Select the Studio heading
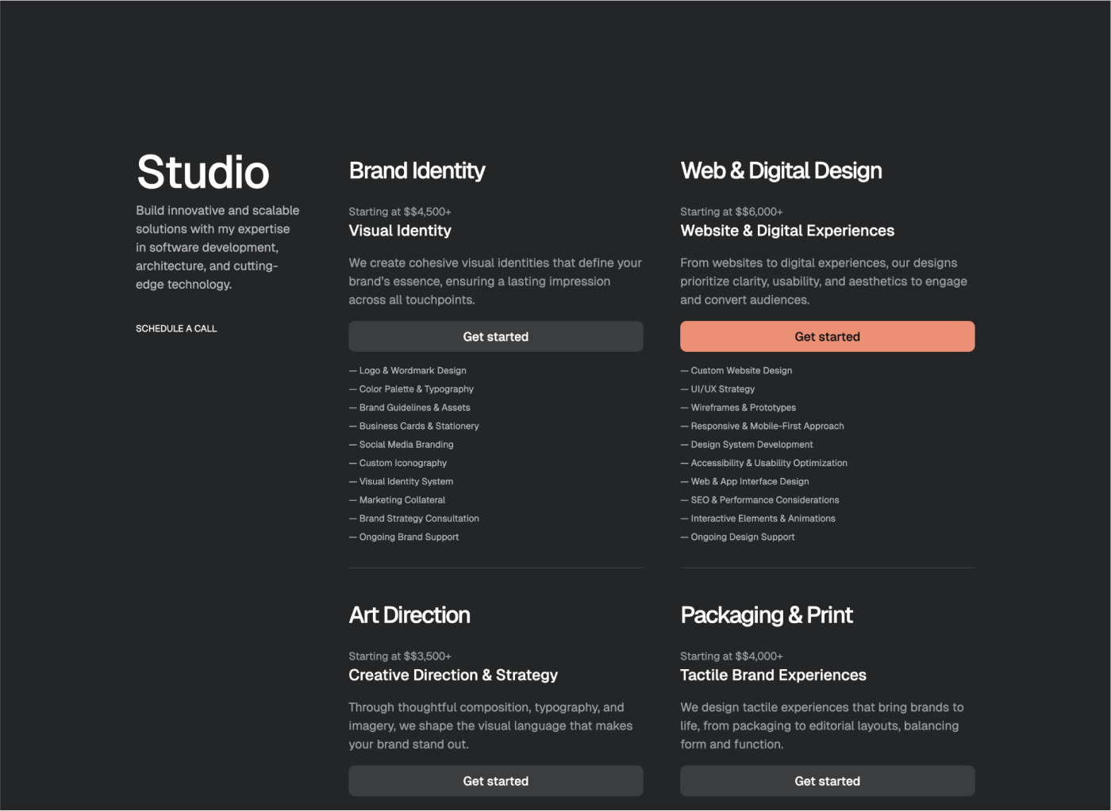1111x811 pixels. (203, 172)
